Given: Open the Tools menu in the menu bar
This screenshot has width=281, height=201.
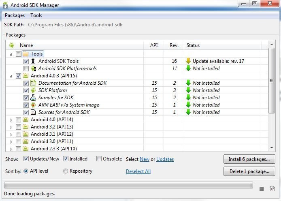Looking at the screenshot, I should 36,15.
